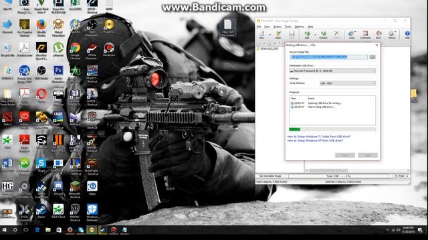Select the Steam desktop icon

pos(41,211)
